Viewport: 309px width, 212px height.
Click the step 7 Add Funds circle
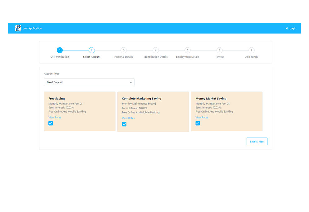pos(252,50)
